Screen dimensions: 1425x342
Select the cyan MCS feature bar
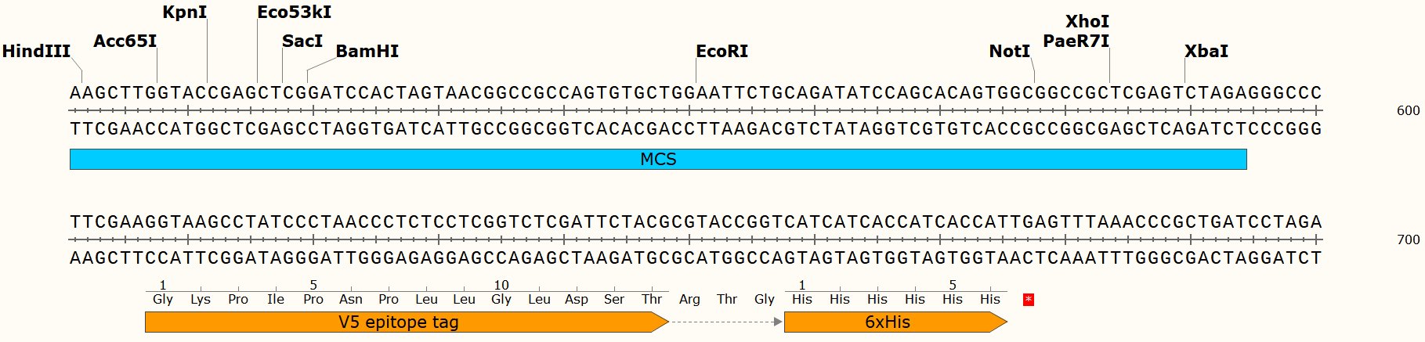point(658,160)
